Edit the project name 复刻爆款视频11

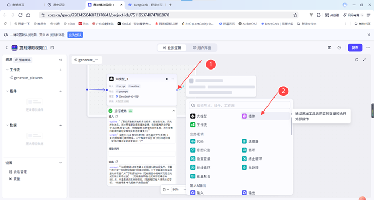click(x=52, y=47)
